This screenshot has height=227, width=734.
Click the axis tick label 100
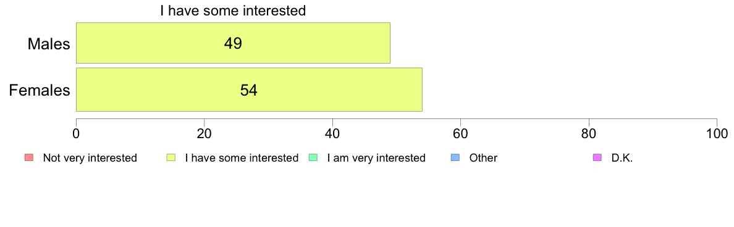pos(717,134)
